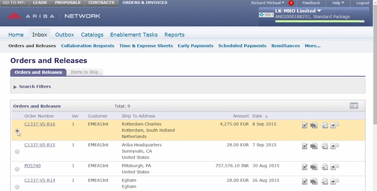Click the Logout link

(x=362, y=3)
